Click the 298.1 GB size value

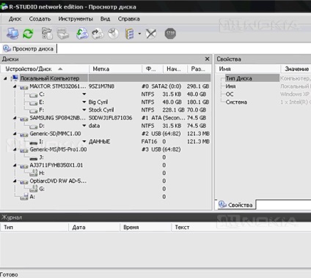click(198, 86)
